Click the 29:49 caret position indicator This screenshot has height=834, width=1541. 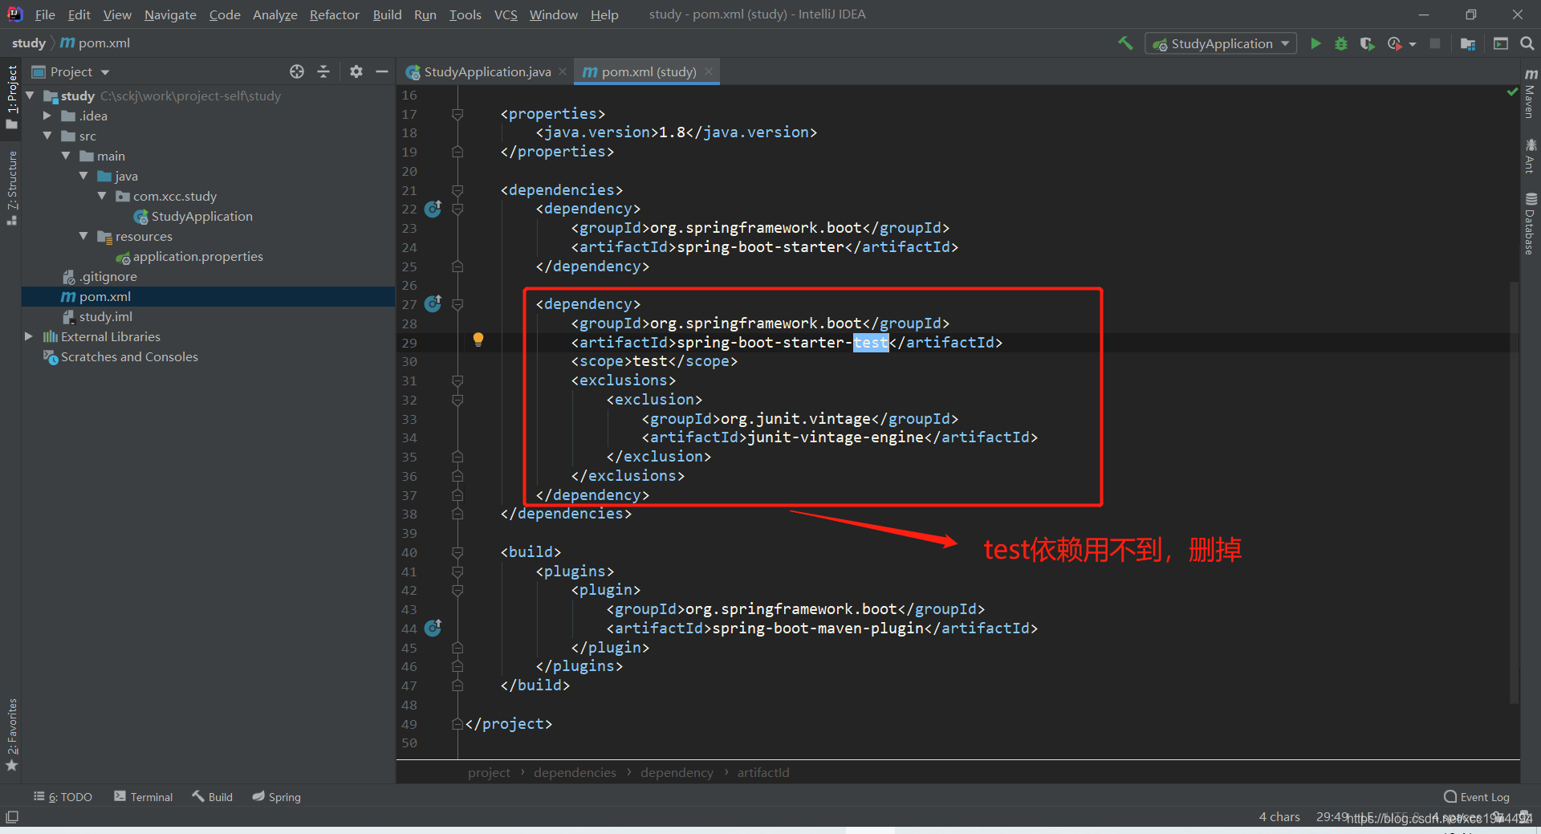click(1332, 816)
